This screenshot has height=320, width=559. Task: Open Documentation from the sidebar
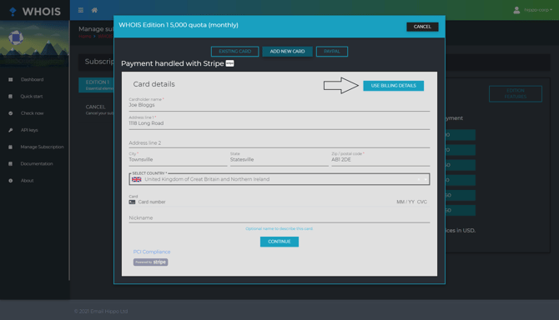[37, 163]
